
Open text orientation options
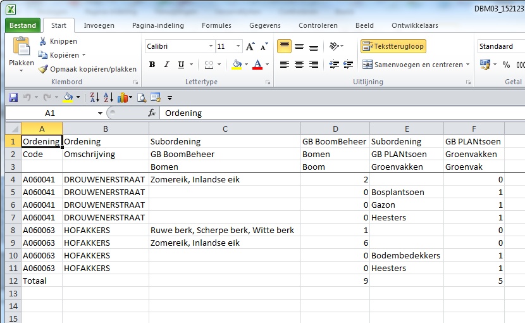336,46
